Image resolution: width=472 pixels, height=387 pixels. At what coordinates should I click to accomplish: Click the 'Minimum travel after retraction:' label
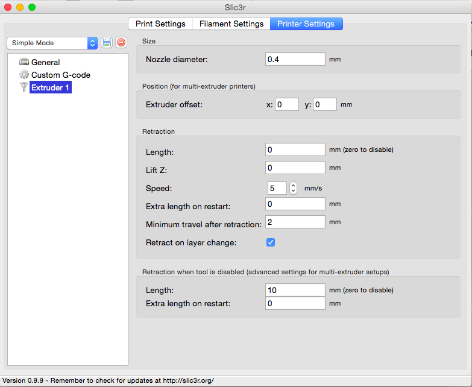click(x=204, y=224)
